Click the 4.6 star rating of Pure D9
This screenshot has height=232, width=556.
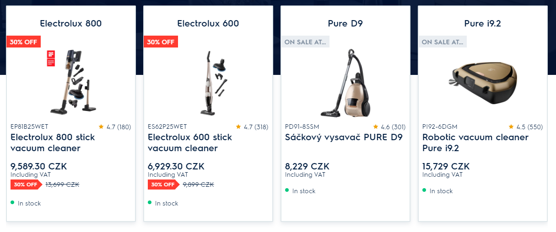coord(389,127)
